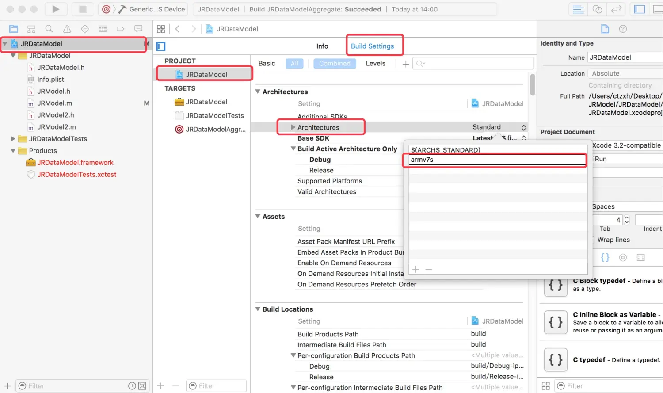The image size is (663, 393).
Task: Select JRDataModel.framework product
Action: tap(75, 162)
